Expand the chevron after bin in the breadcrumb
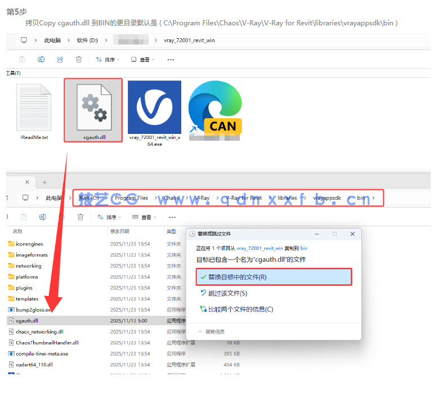 click(373, 198)
